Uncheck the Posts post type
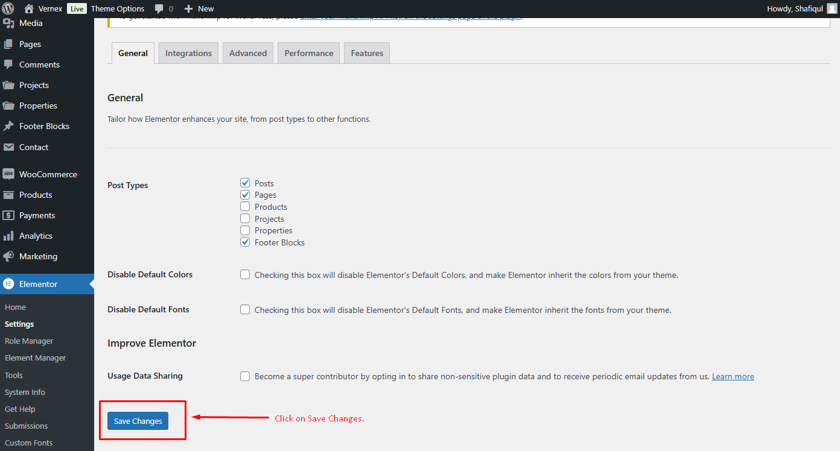The image size is (840, 451). pos(245,183)
